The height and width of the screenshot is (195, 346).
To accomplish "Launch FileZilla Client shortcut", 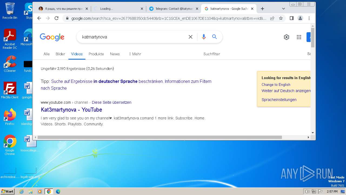I will click(10, 90).
